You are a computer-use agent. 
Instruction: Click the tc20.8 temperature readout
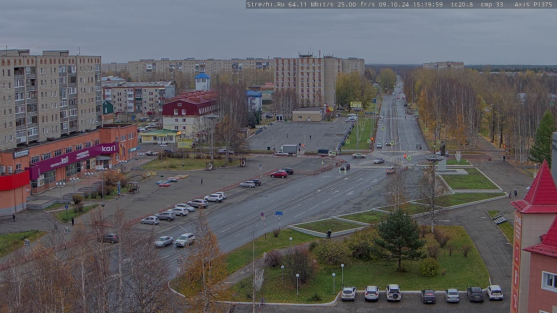point(462,4)
